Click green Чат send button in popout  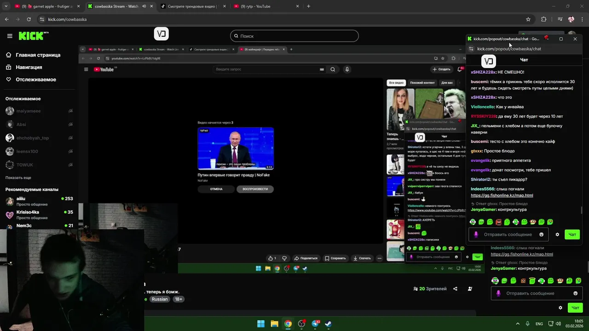pyautogui.click(x=572, y=234)
